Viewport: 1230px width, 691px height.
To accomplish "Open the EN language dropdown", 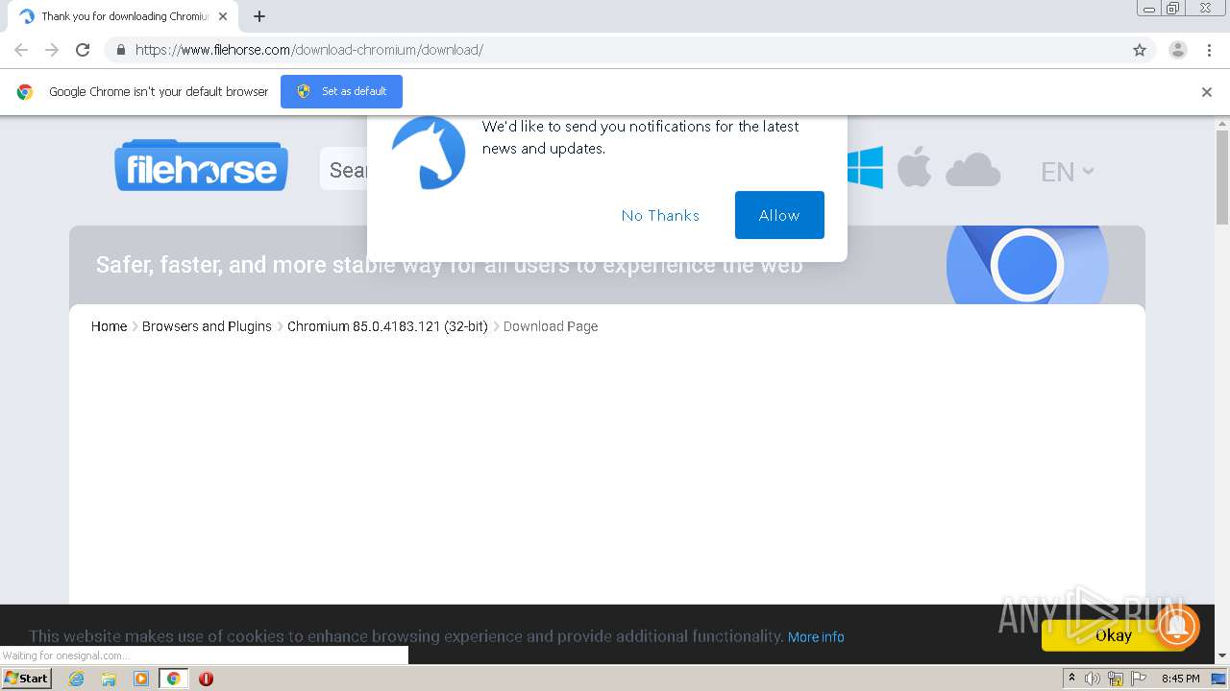I will [1067, 172].
